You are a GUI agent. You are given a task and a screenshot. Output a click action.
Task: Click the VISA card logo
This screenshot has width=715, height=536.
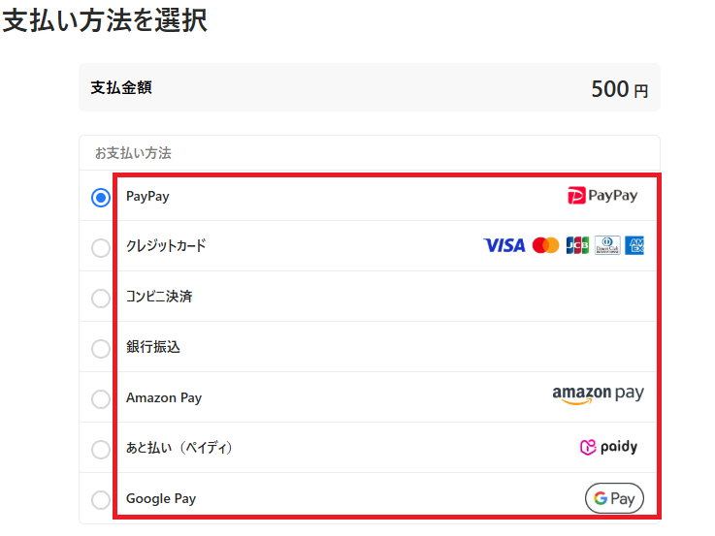pos(504,246)
